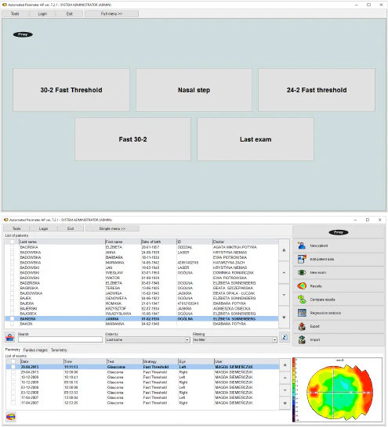Start a New exam via its icon

(302, 272)
